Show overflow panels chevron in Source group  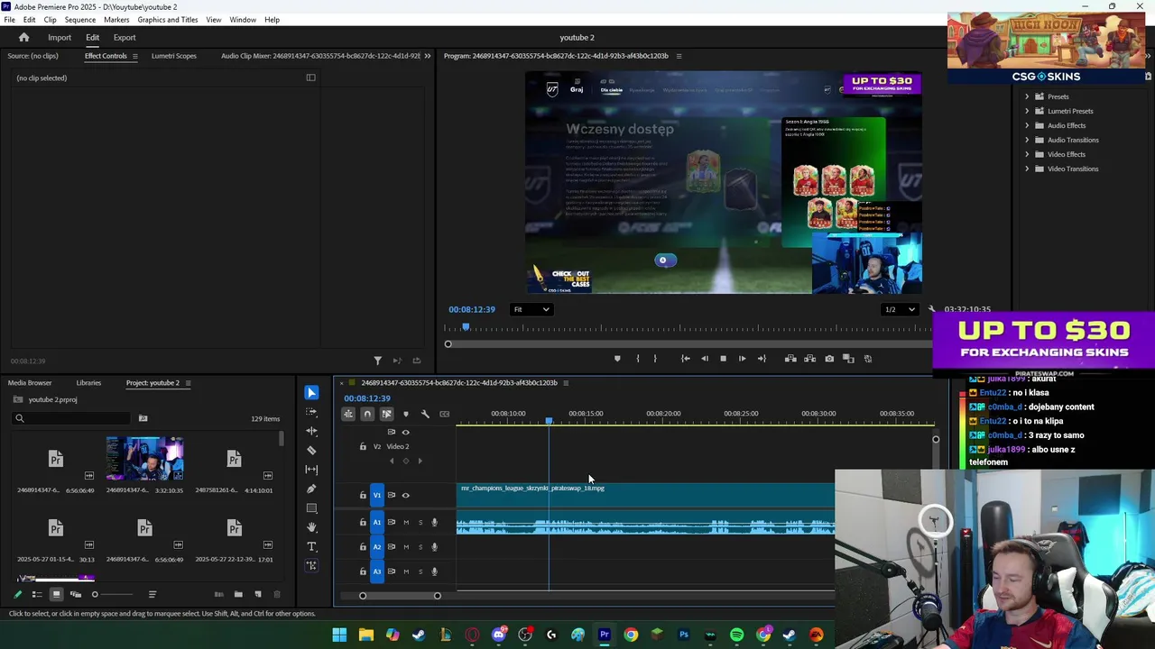(428, 56)
